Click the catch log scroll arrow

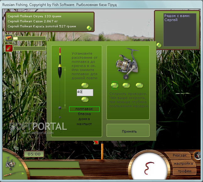pos(89,28)
